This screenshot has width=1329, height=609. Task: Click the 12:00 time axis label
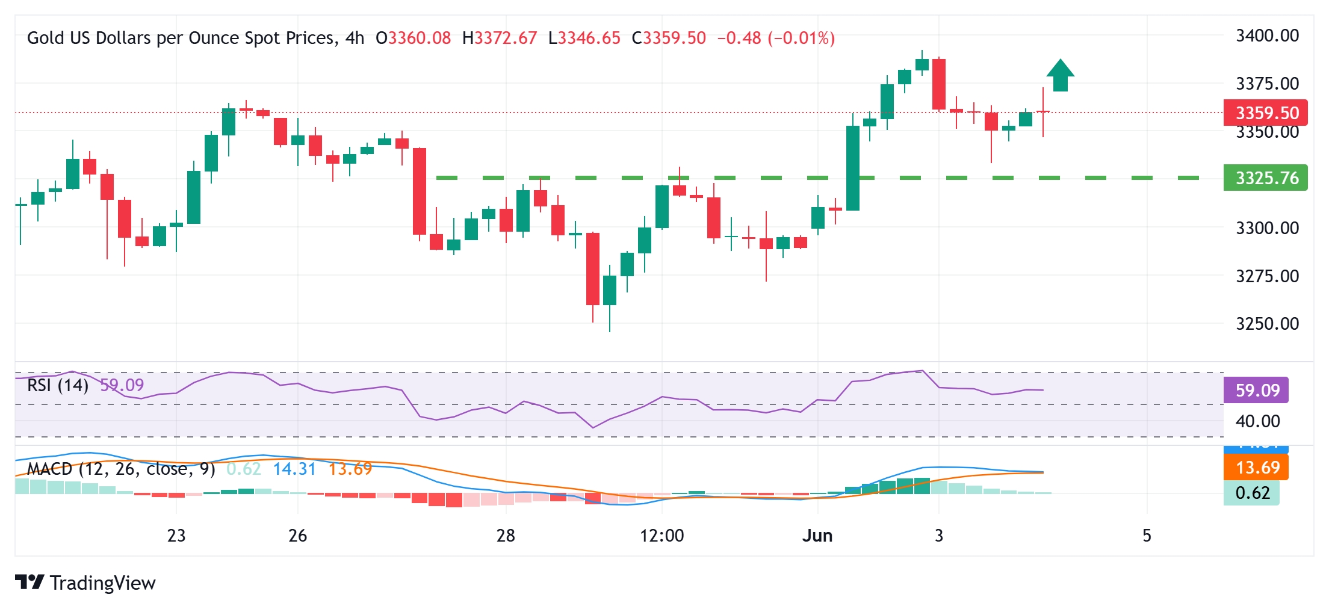pyautogui.click(x=661, y=536)
